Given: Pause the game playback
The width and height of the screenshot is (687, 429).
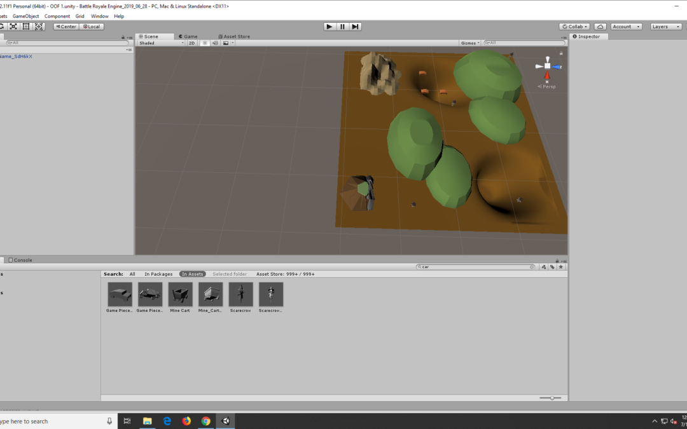Looking at the screenshot, I should (342, 27).
